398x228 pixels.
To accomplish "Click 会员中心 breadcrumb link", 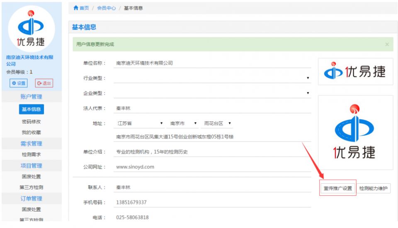I will pyautogui.click(x=106, y=8).
